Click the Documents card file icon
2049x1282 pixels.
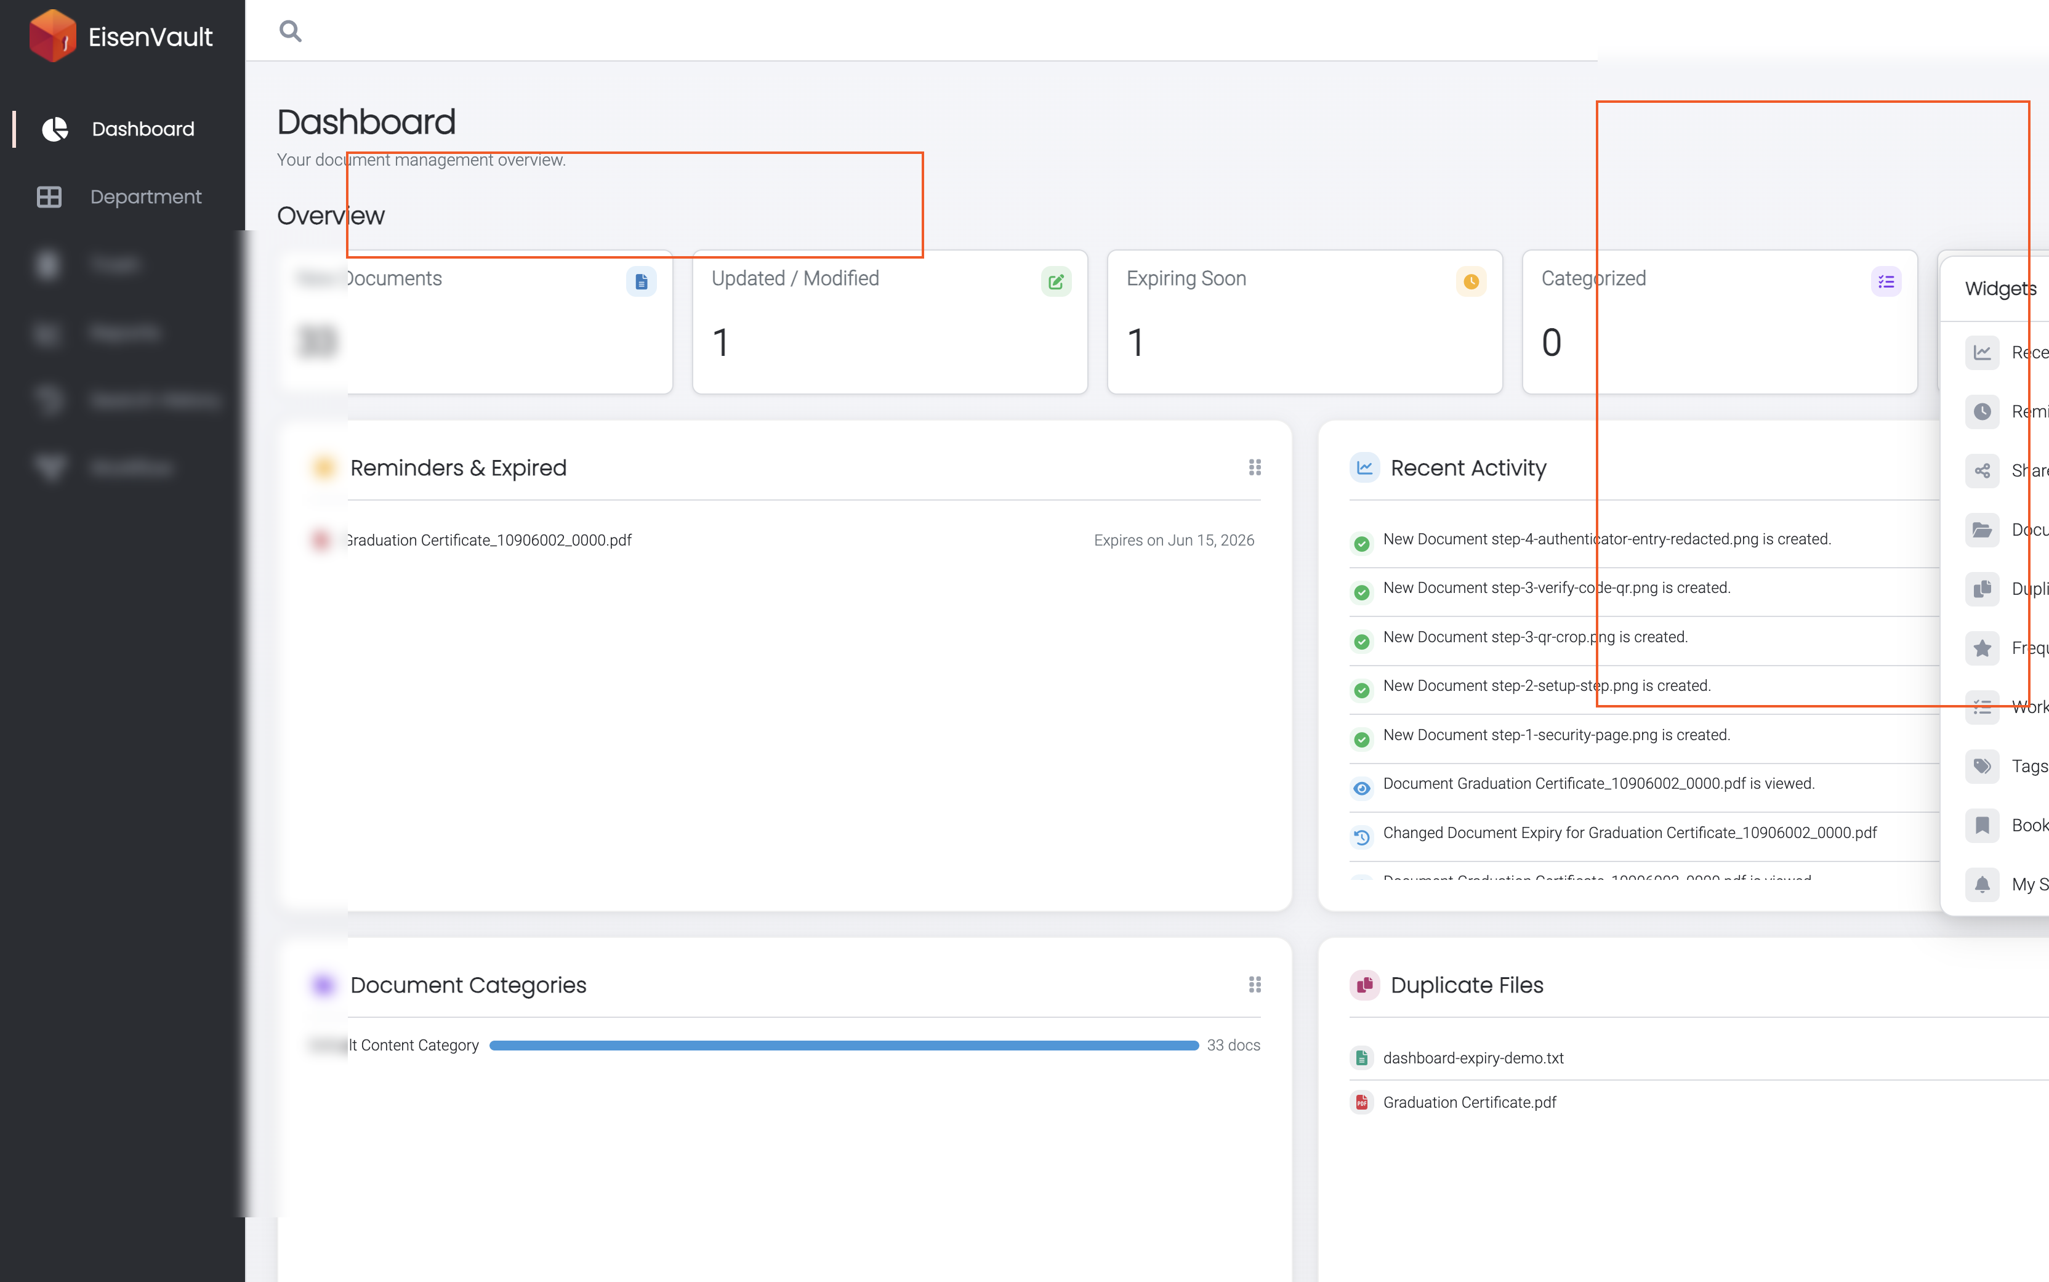(x=641, y=281)
